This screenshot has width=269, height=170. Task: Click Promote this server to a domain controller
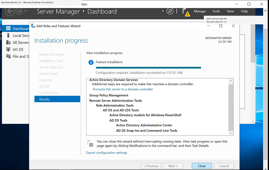pos(123,89)
